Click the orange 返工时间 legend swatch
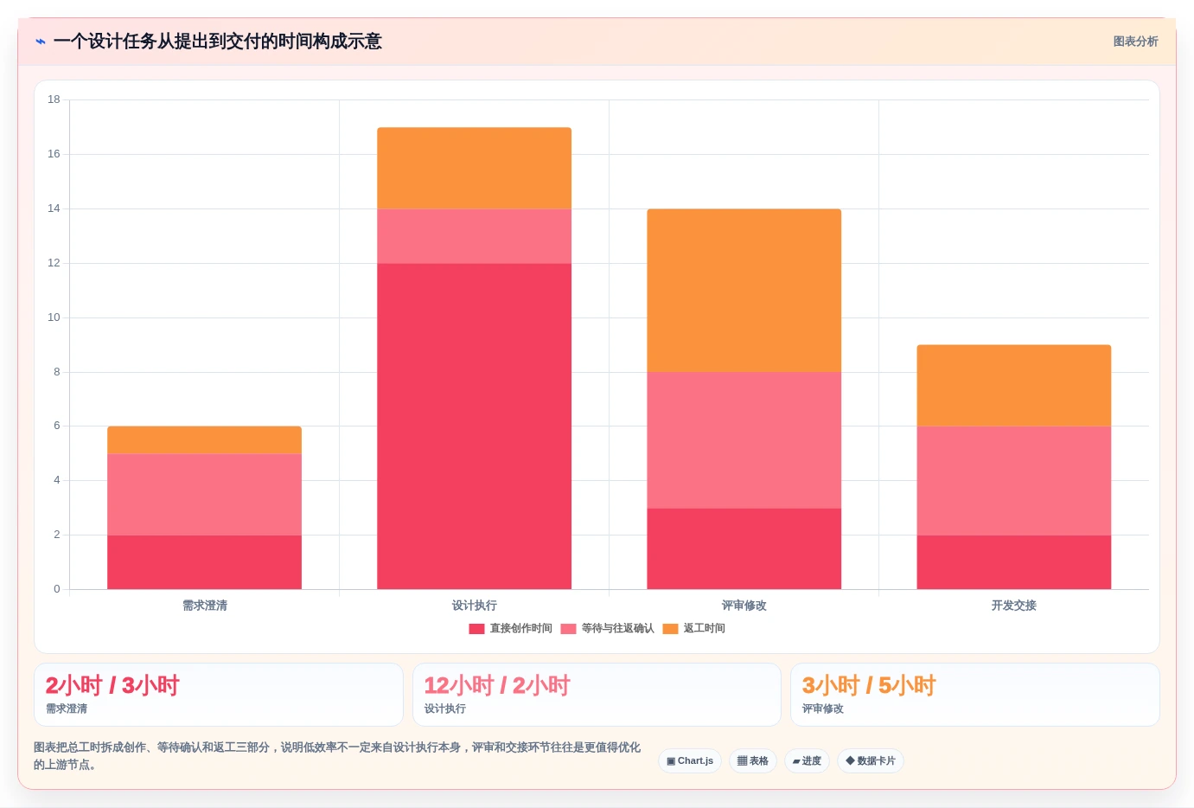The height and width of the screenshot is (808, 1194). [x=670, y=629]
